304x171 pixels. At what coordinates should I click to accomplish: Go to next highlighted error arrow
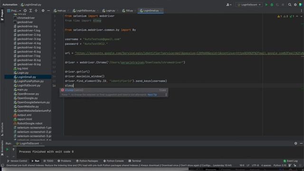click(x=301, y=17)
